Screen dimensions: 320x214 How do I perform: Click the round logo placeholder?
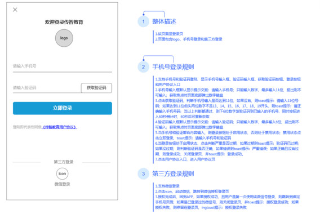[x=64, y=38]
